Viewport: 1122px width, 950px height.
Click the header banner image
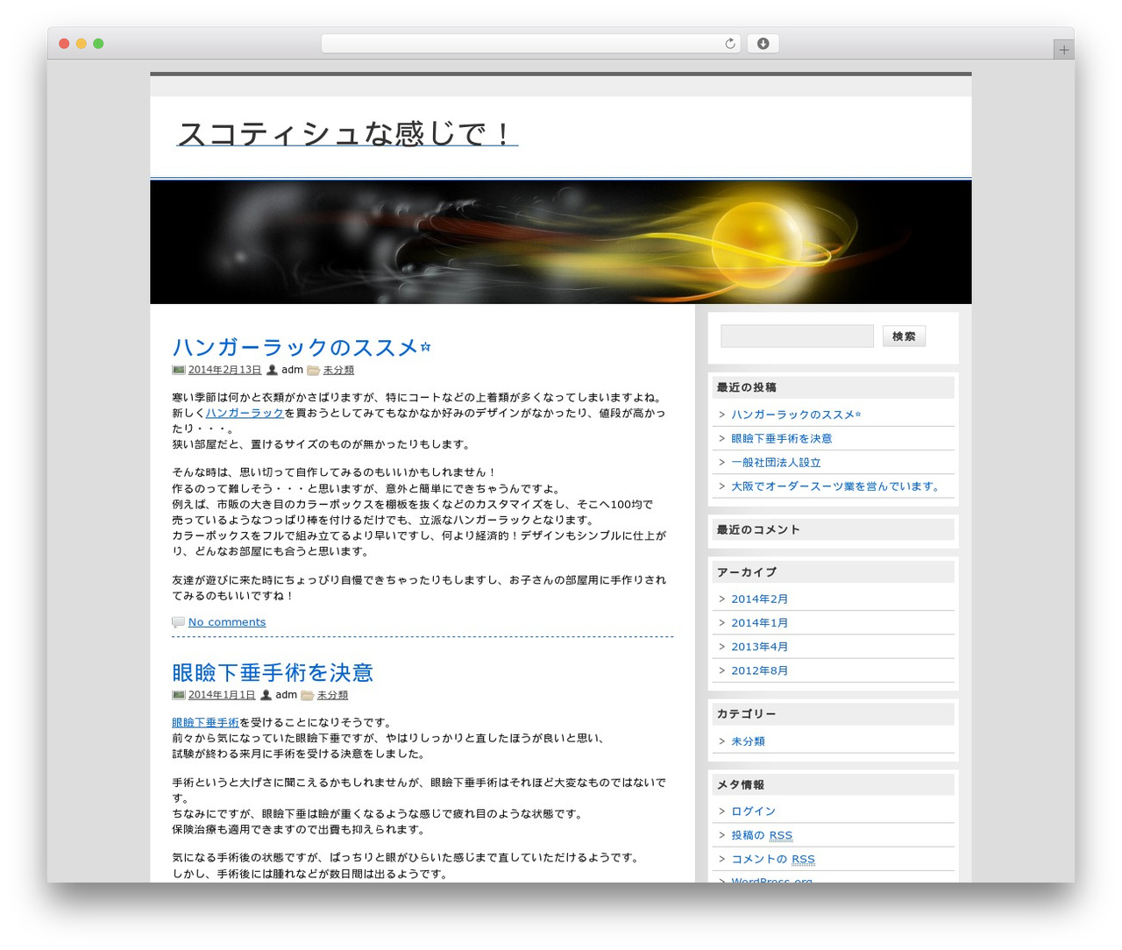(561, 242)
